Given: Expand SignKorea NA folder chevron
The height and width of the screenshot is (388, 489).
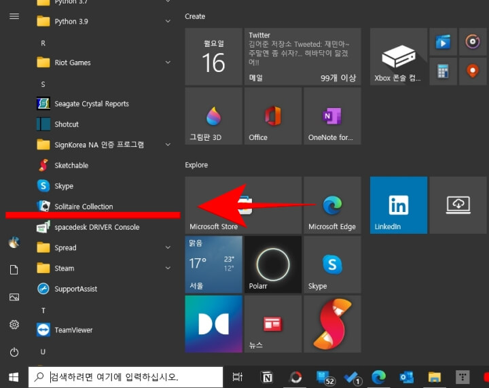Looking at the screenshot, I should [168, 145].
